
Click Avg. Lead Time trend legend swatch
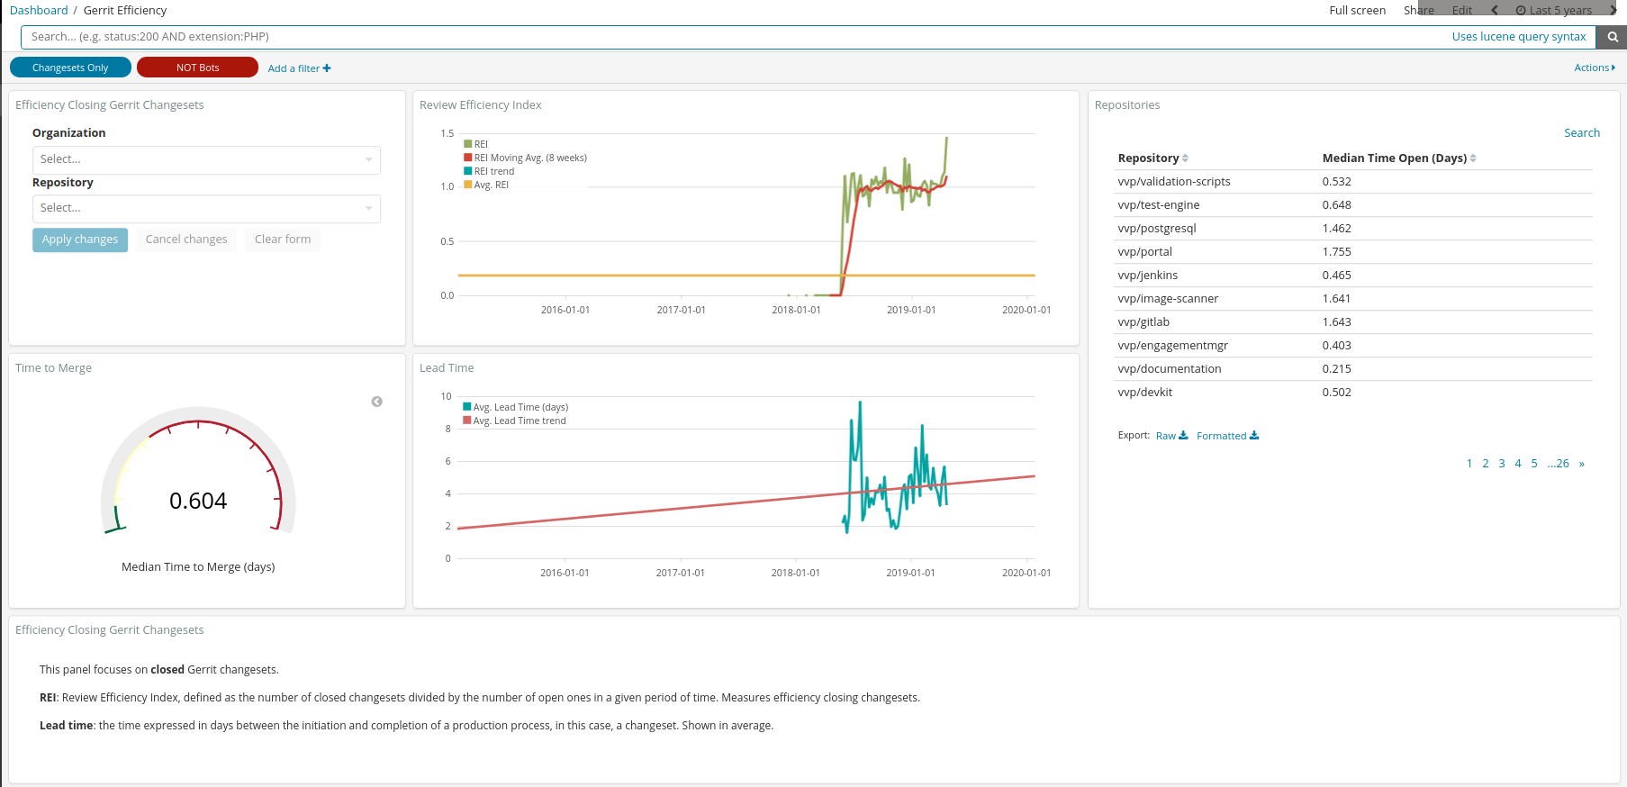pyautogui.click(x=467, y=421)
